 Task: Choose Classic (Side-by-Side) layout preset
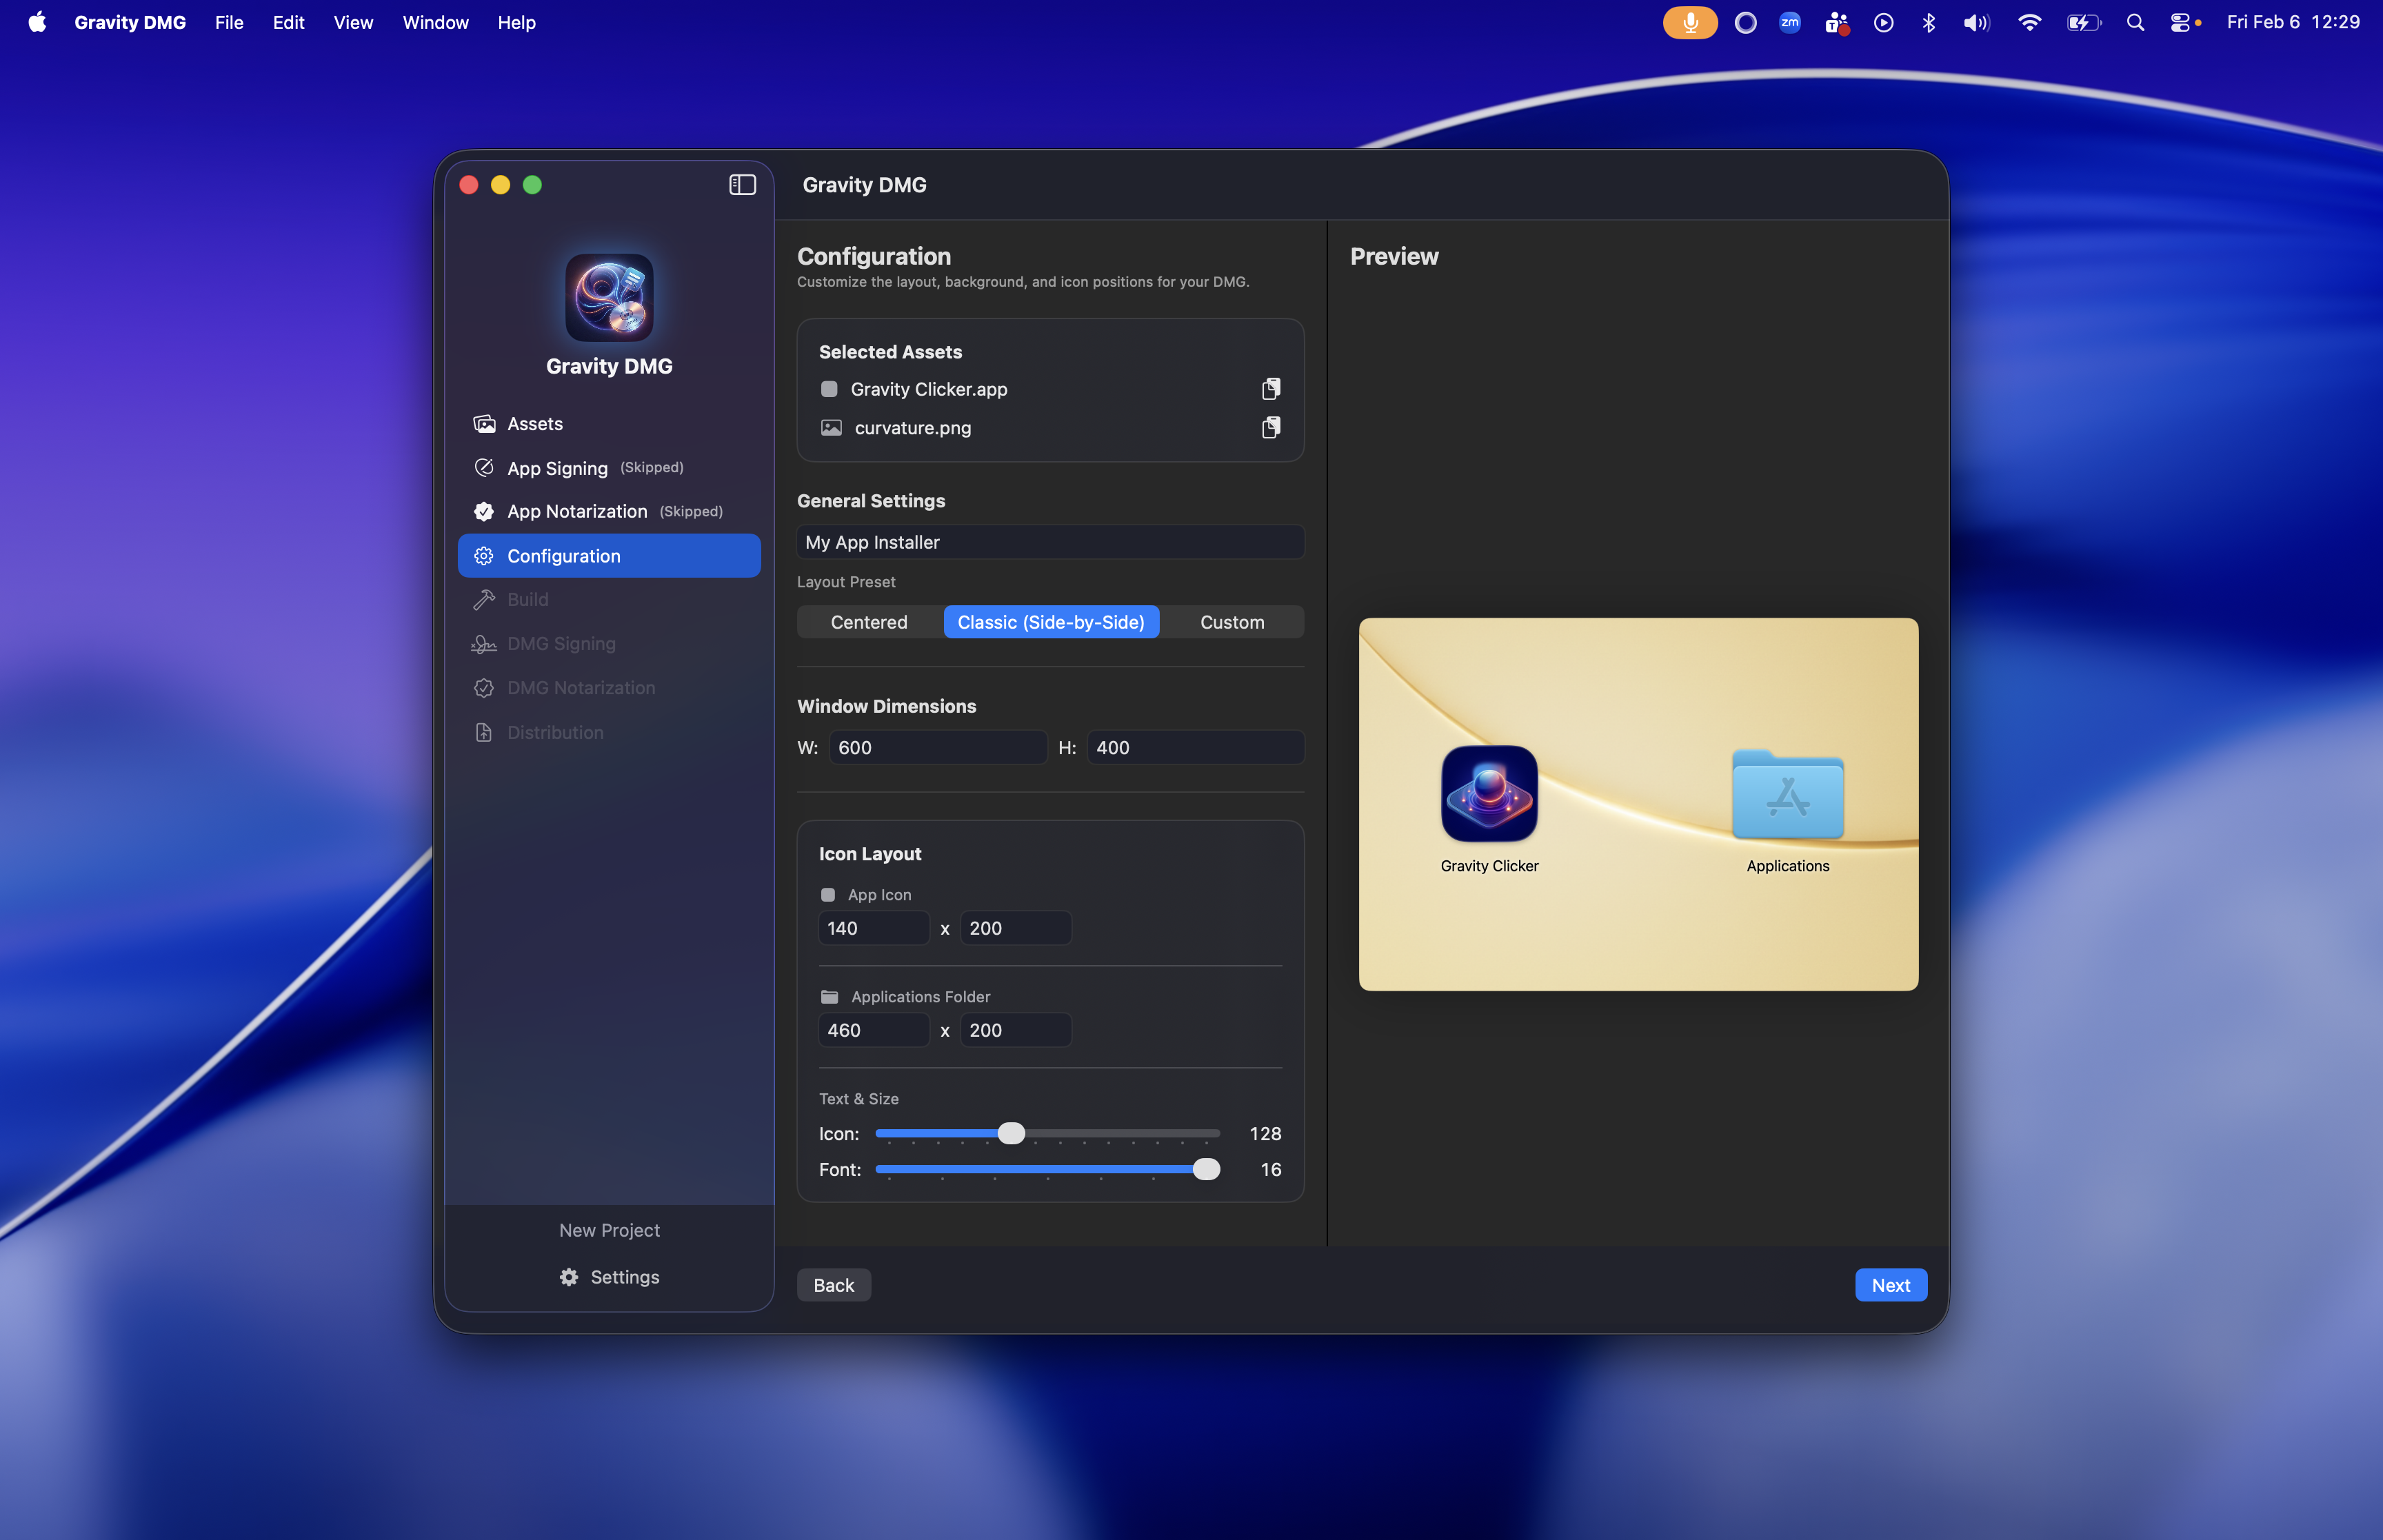tap(1050, 622)
